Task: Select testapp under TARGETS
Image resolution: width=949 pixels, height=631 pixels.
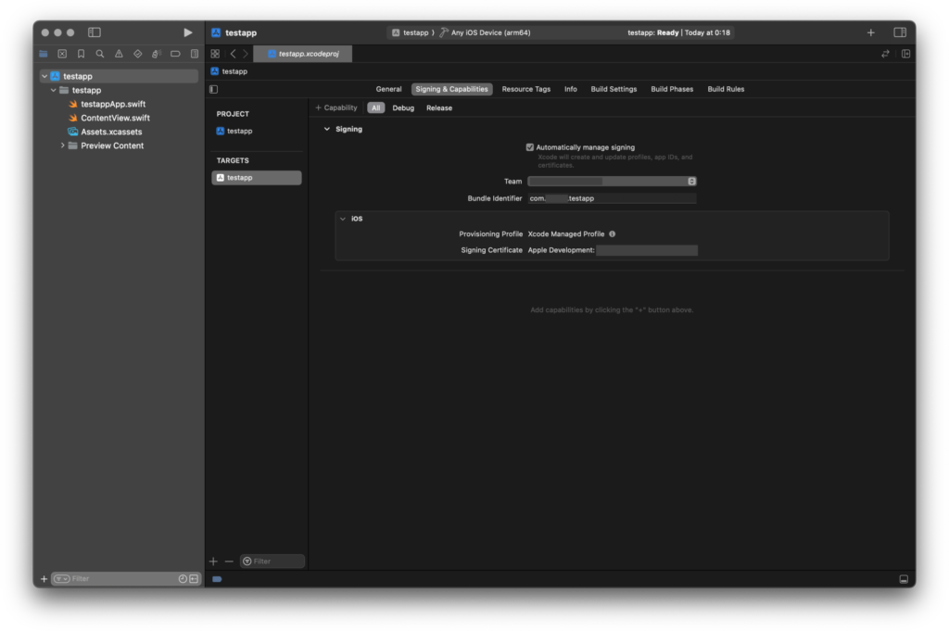Action: (x=257, y=177)
